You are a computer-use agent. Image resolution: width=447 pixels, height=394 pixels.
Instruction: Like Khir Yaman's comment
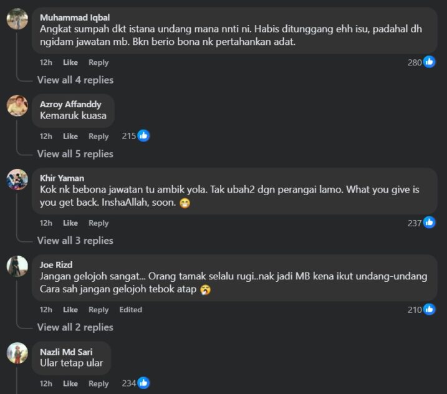click(70, 223)
